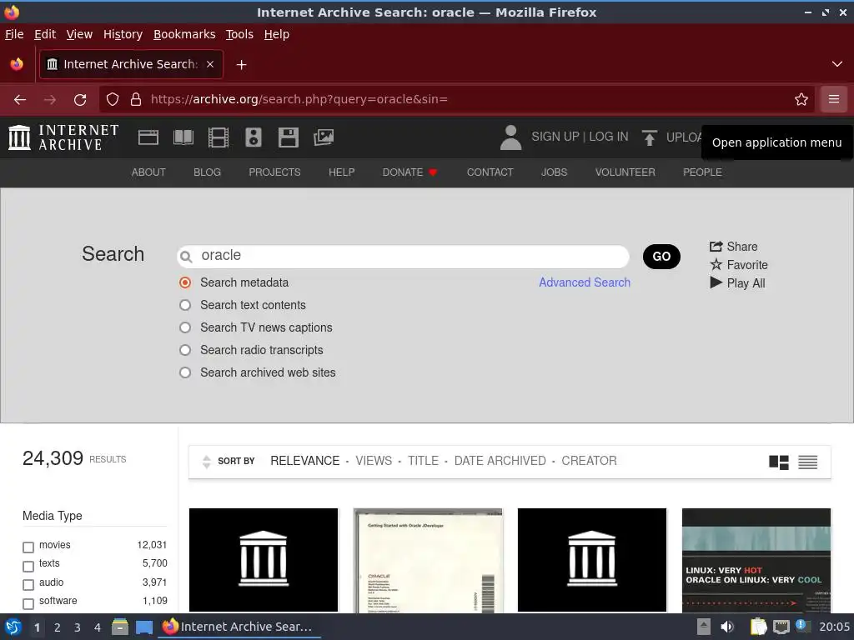Open the BLOG nav link
The width and height of the screenshot is (854, 640).
[x=207, y=172]
